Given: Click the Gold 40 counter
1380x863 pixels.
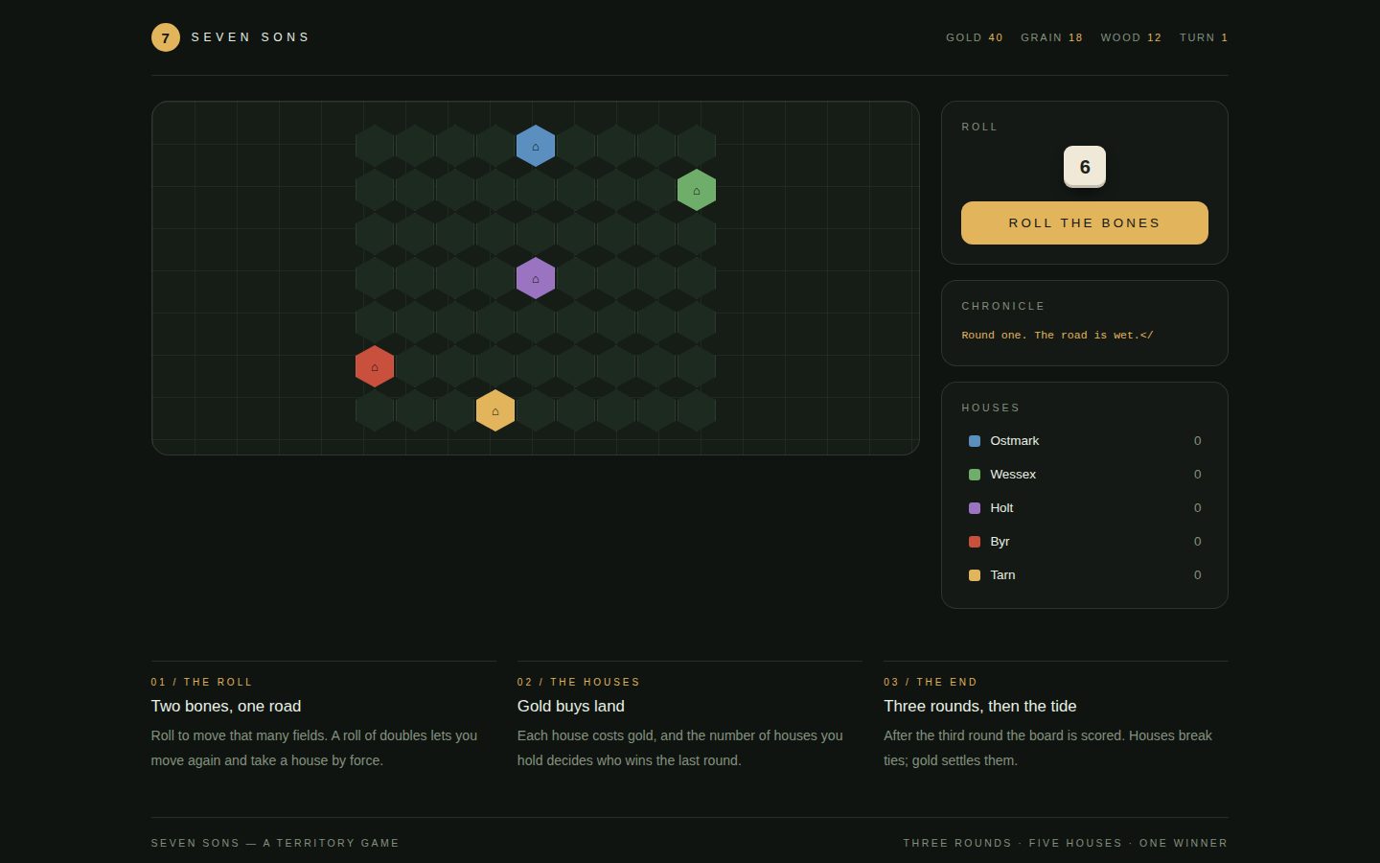Looking at the screenshot, I should (x=975, y=37).
